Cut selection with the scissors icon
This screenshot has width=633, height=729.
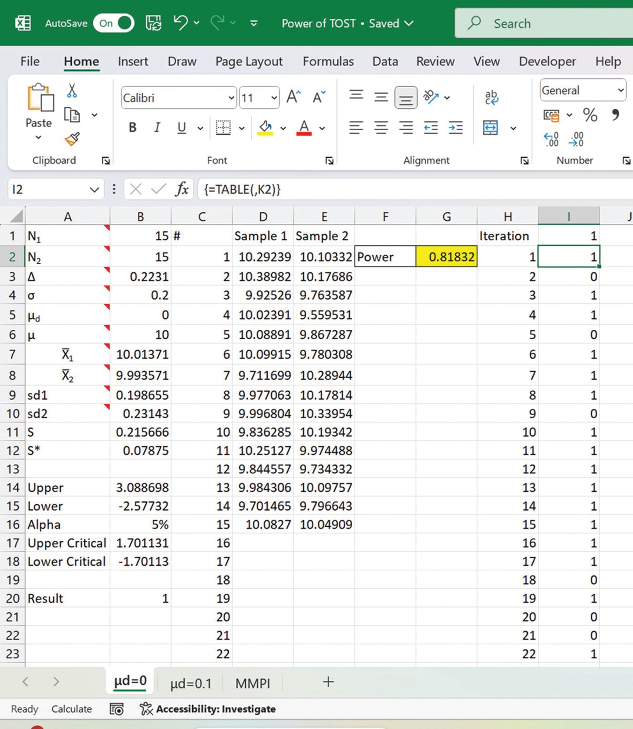(x=71, y=90)
